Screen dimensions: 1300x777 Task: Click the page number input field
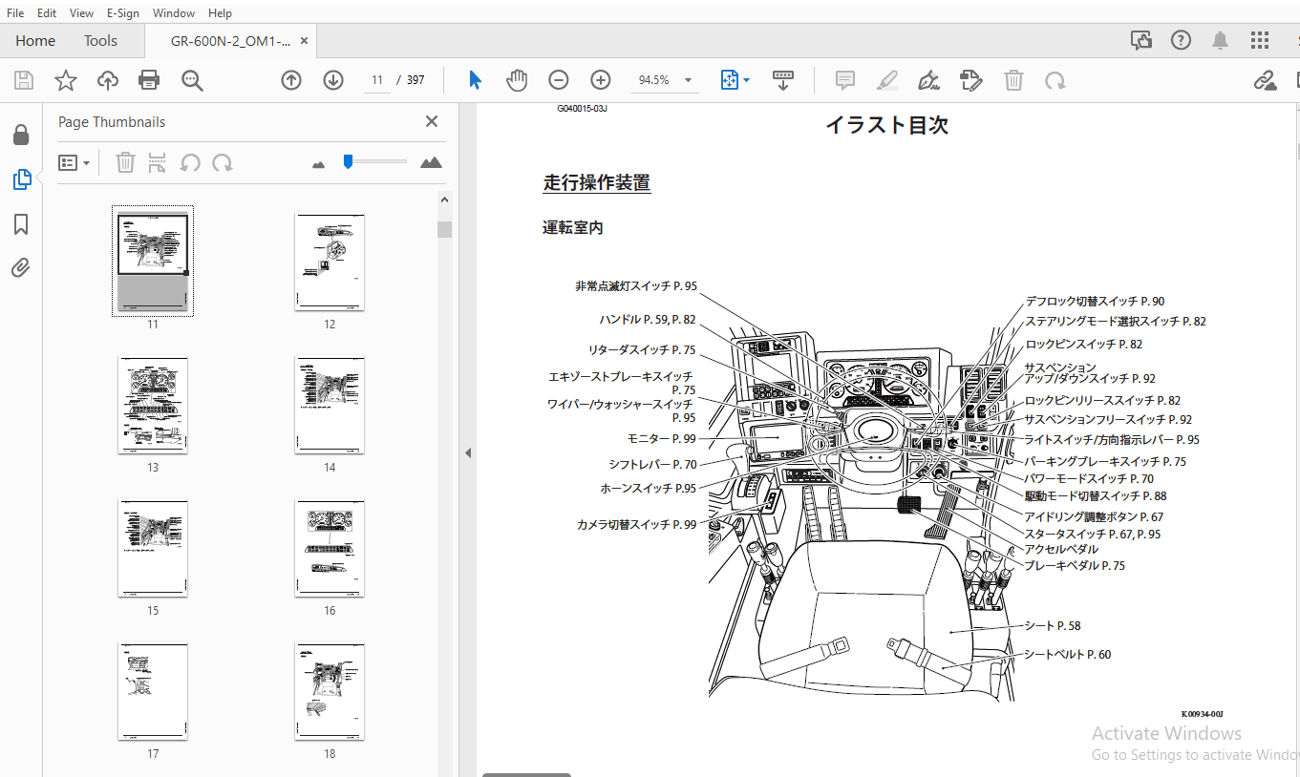(377, 80)
